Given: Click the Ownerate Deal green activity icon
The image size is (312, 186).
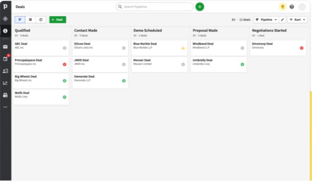Looking at the screenshot, I should click(124, 81).
